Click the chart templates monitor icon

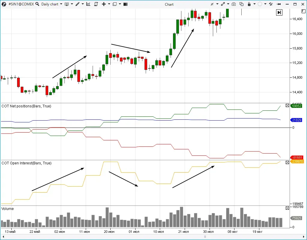pos(67,4)
